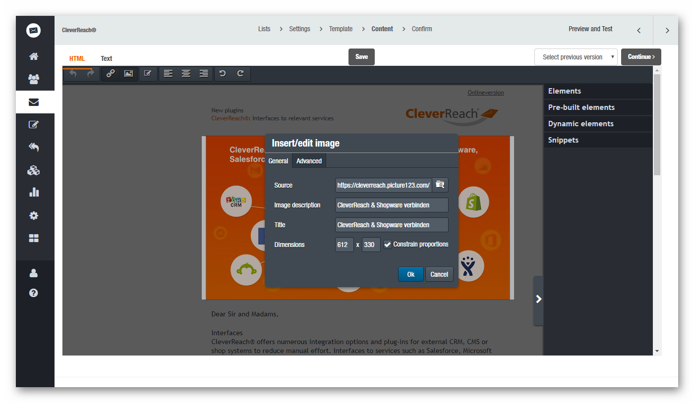Click the rotate clockwise icon
The height and width of the screenshot is (403, 694).
click(x=240, y=74)
